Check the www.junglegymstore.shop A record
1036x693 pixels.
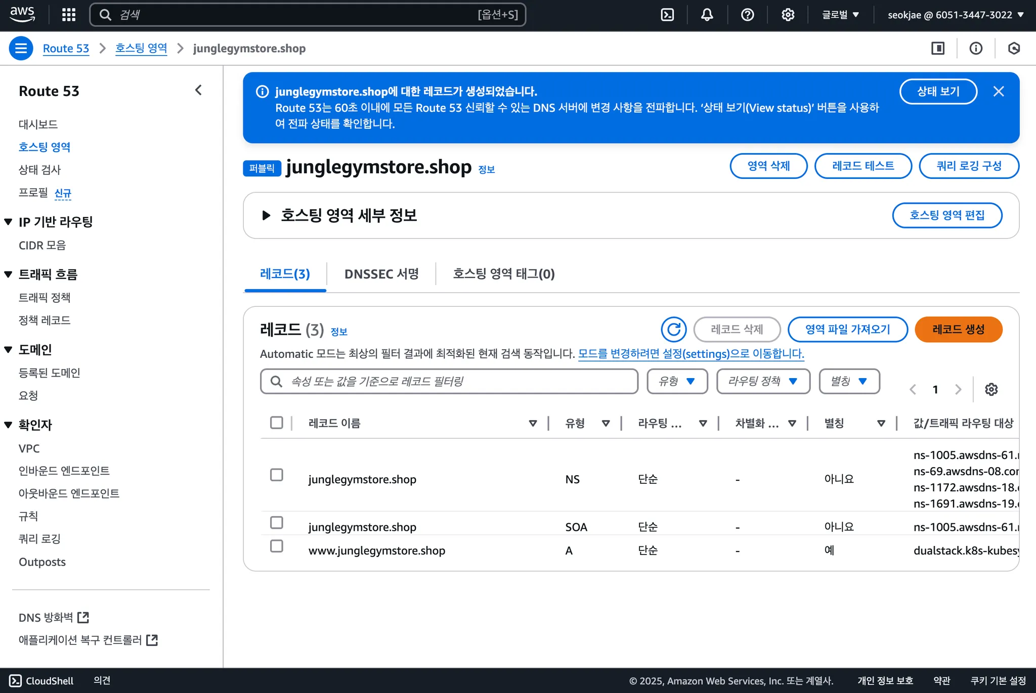pyautogui.click(x=276, y=546)
